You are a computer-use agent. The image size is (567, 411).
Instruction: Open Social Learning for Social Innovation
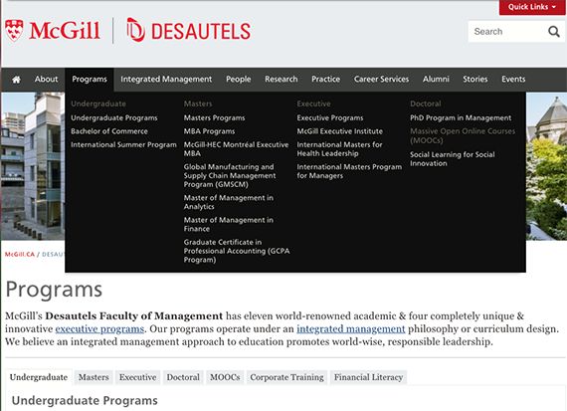[453, 159]
